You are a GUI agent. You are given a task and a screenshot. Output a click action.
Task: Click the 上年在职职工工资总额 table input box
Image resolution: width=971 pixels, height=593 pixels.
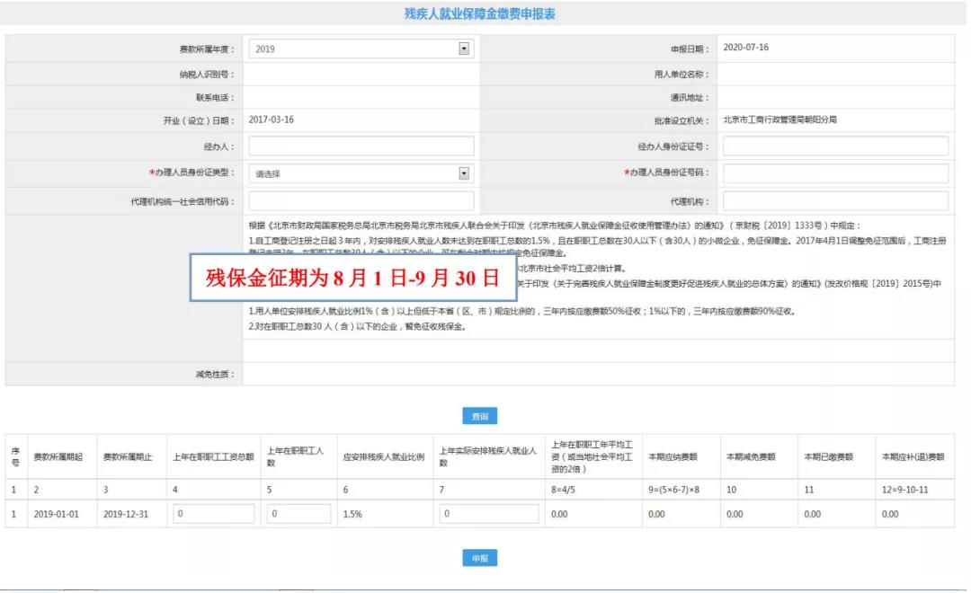(x=215, y=511)
